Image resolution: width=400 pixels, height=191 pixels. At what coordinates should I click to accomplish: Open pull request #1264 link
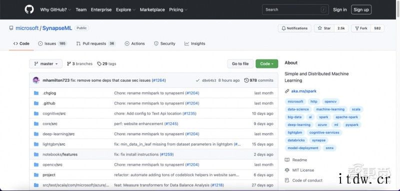[x=158, y=80]
